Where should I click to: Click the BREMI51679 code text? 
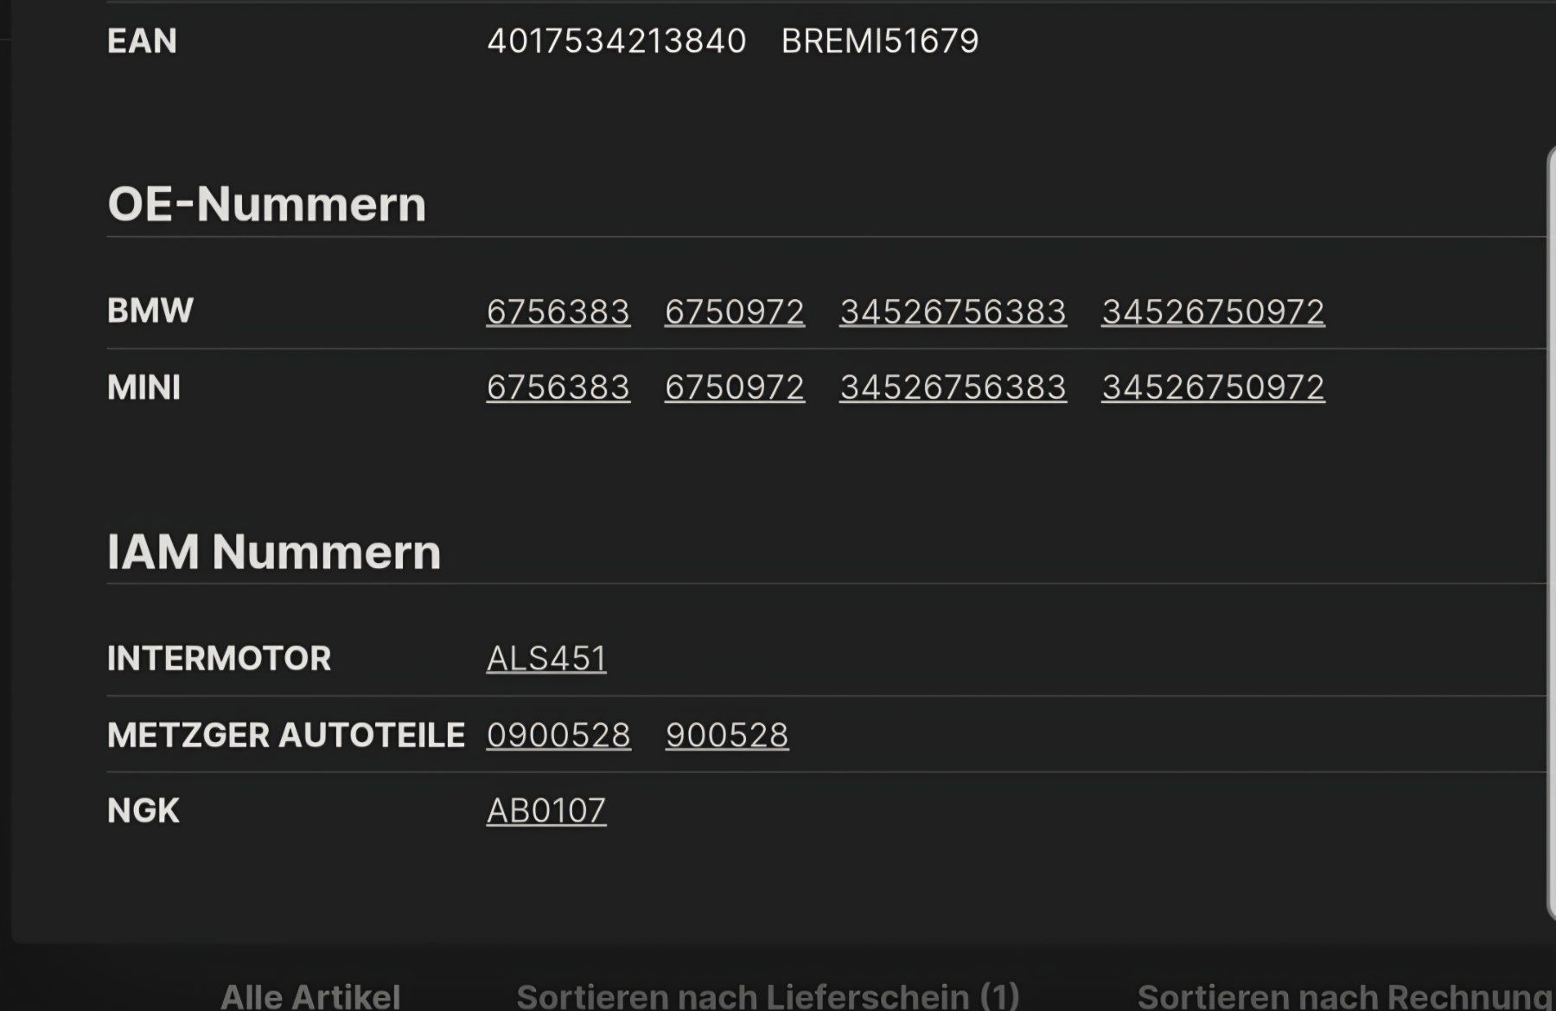point(880,41)
